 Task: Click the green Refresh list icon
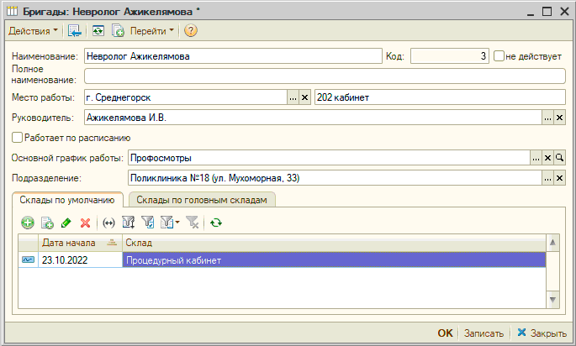point(216,223)
